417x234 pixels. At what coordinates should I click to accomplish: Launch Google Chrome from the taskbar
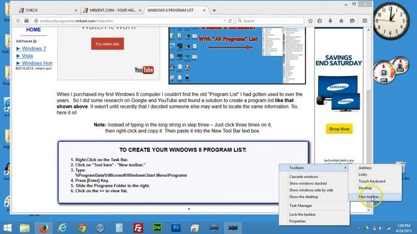pos(81,228)
